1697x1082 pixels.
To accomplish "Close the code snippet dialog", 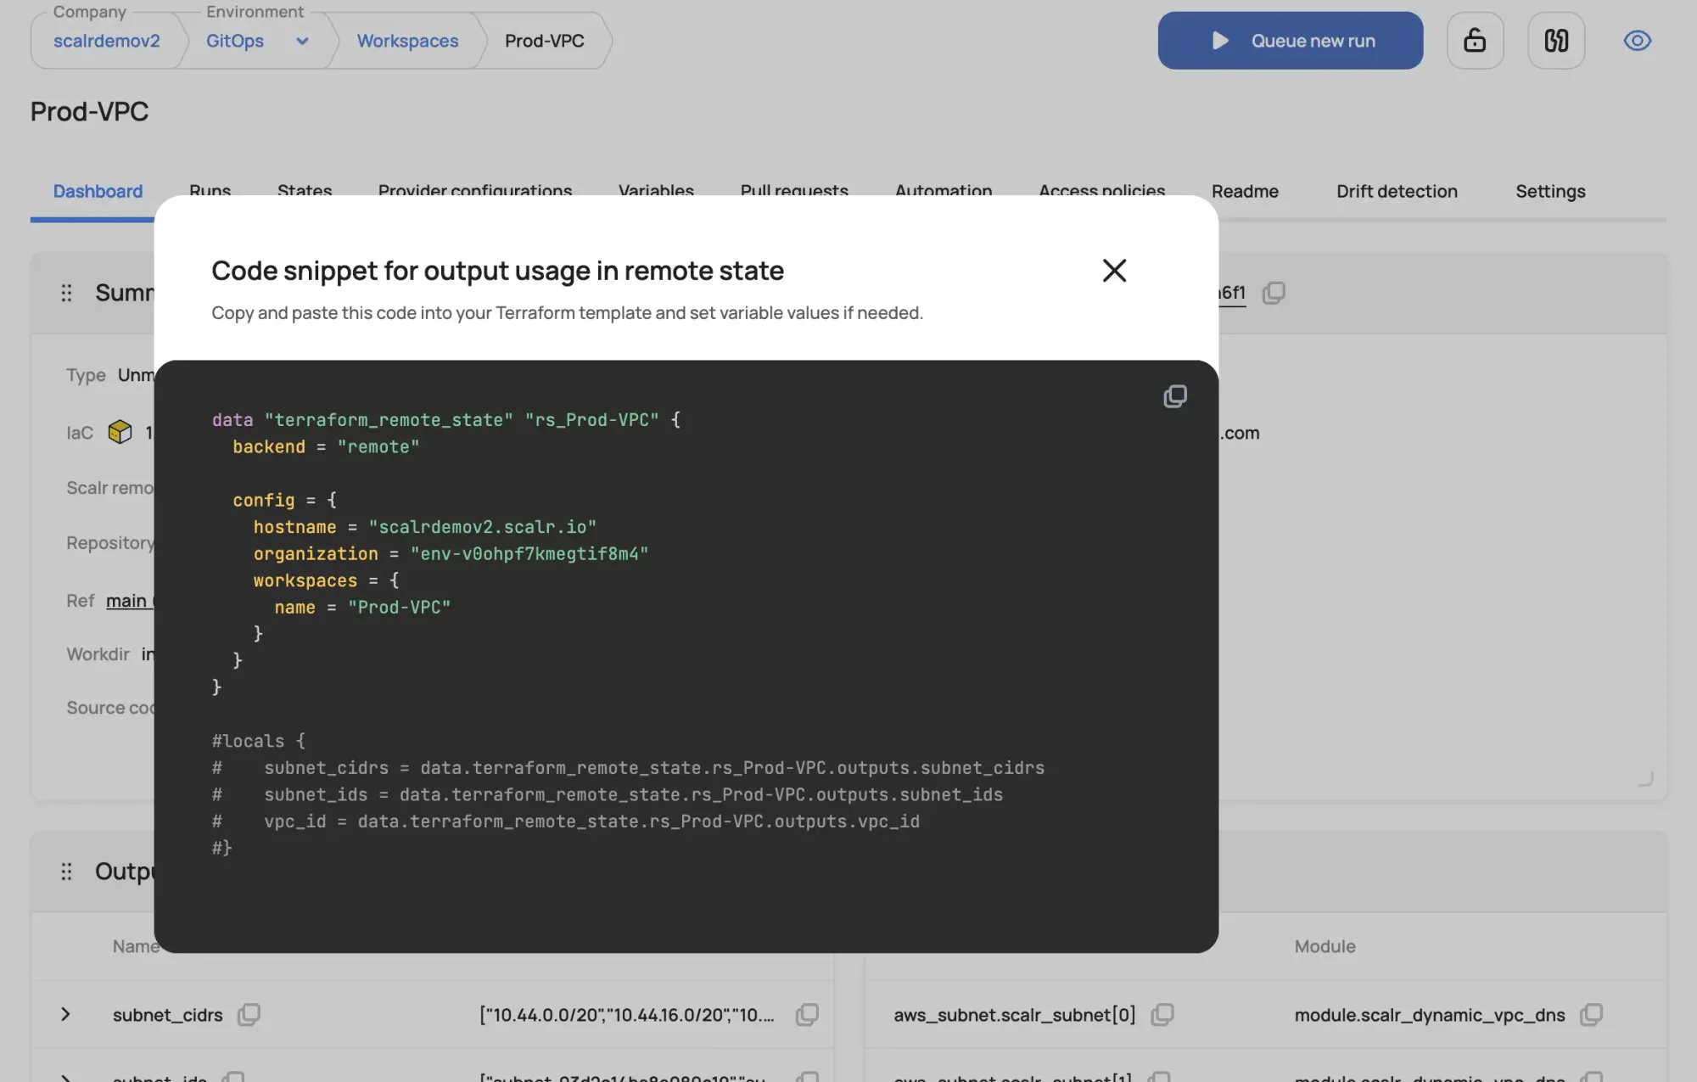I will (1114, 271).
